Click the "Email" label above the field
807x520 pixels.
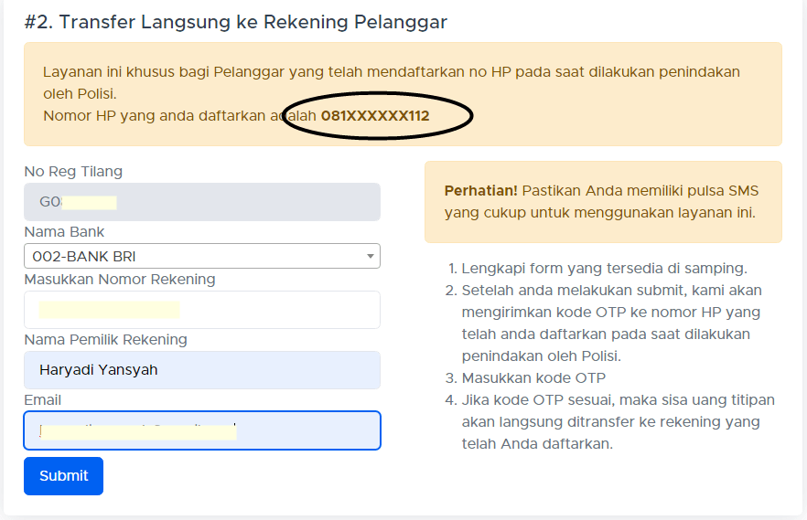43,399
